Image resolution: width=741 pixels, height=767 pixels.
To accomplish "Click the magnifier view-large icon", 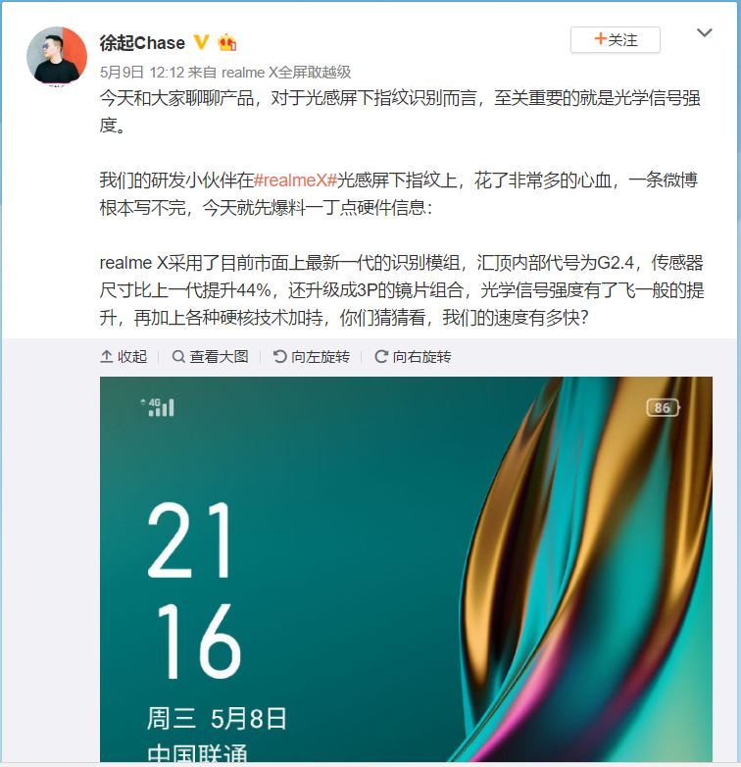I will click(x=178, y=357).
